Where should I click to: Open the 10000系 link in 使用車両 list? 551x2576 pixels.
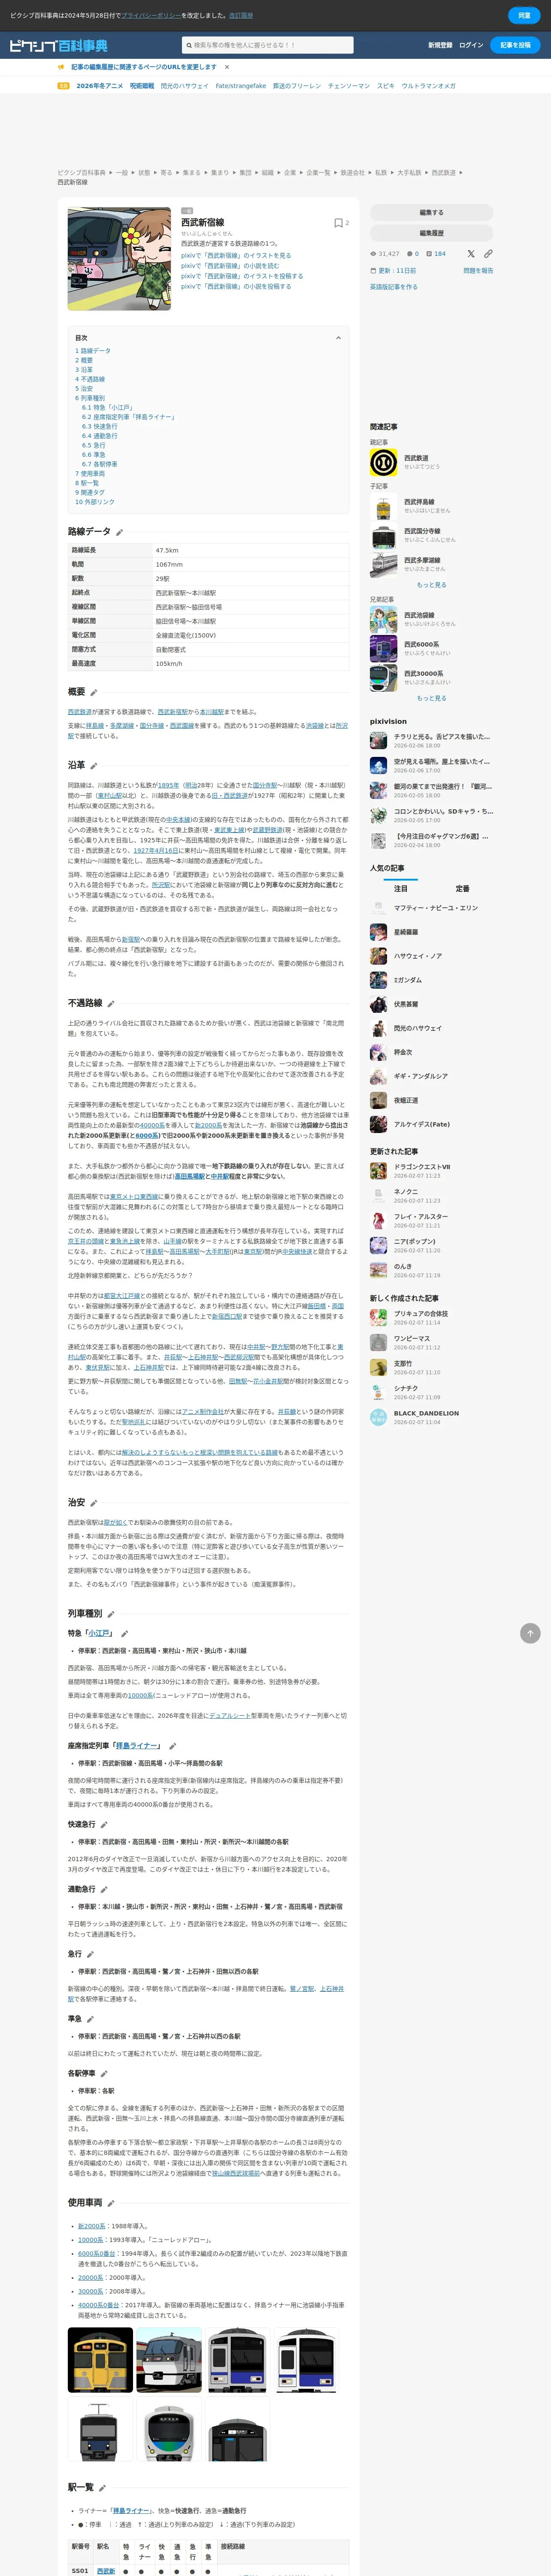pos(90,2240)
